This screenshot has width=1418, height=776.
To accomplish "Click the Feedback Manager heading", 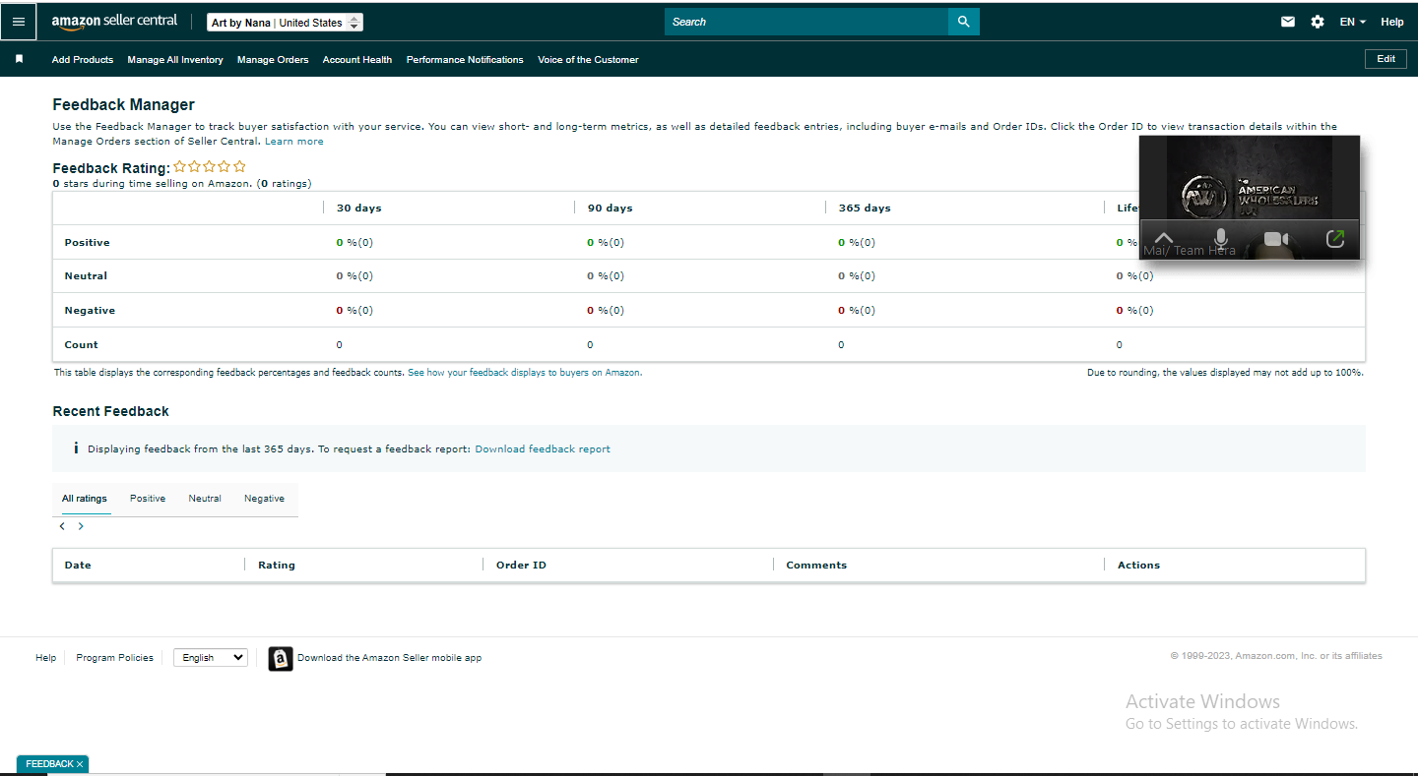I will pos(124,105).
